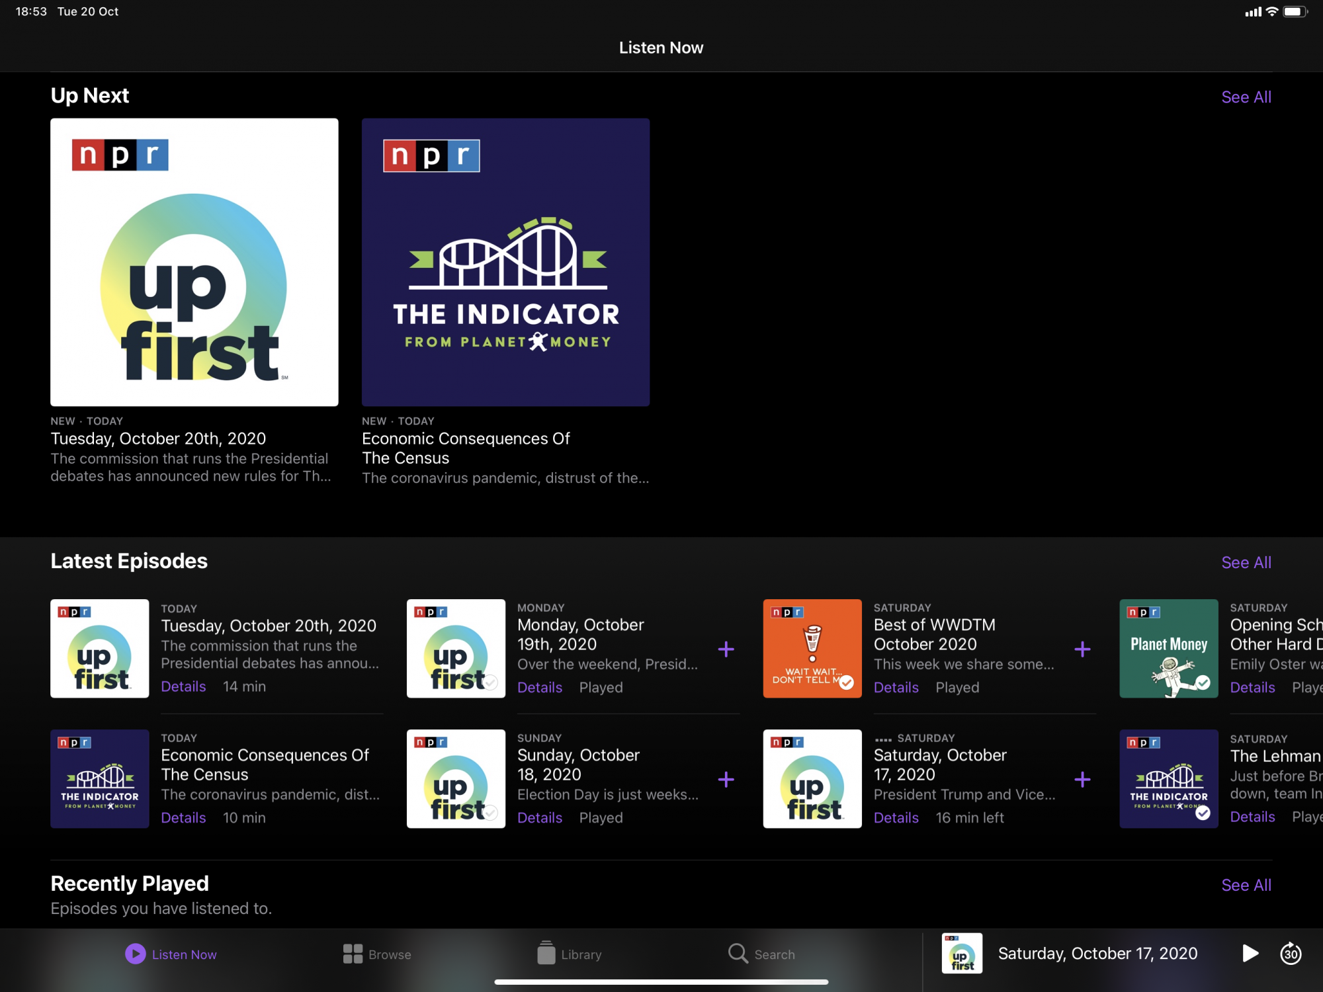The height and width of the screenshot is (992, 1323).
Task: Tap Up First thumbnail for Saturday episode
Action: click(x=812, y=779)
